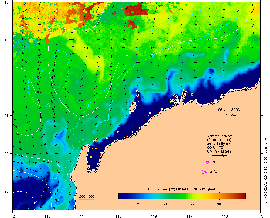The image size is (270, 218).
Task: Click longitude axis label 114
Action: click(83, 216)
